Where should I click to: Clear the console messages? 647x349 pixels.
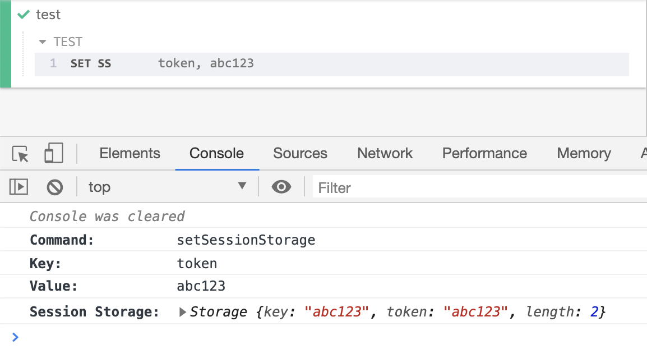click(54, 187)
